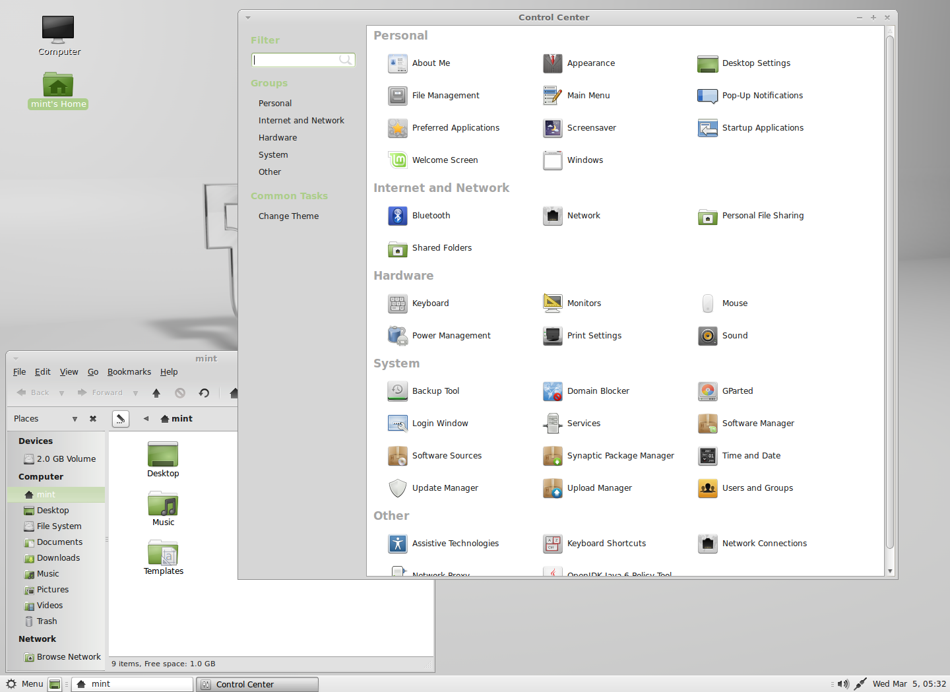Open Services settings
Viewport: 950px width, 692px height.
[x=572, y=424]
